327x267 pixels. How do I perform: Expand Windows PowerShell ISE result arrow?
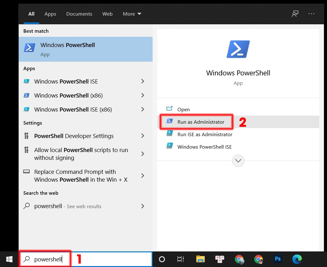click(x=143, y=81)
